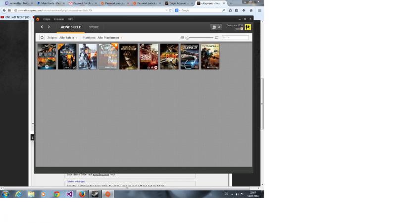
Task: Select the Dead Space game cover
Action: pyautogui.click(x=128, y=56)
